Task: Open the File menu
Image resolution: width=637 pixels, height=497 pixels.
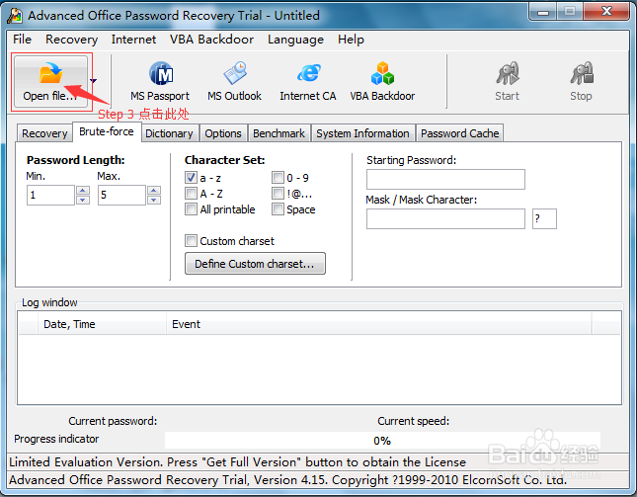Action: click(x=22, y=40)
